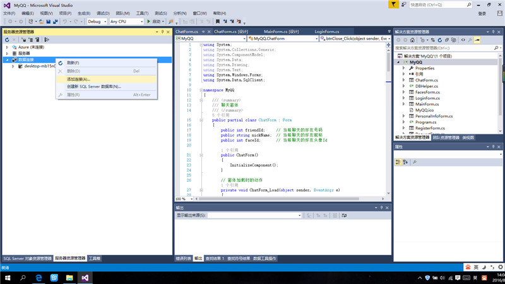Select 添加连接(A)... from context menu
Viewport: 505px width, 284px height.
pos(79,79)
